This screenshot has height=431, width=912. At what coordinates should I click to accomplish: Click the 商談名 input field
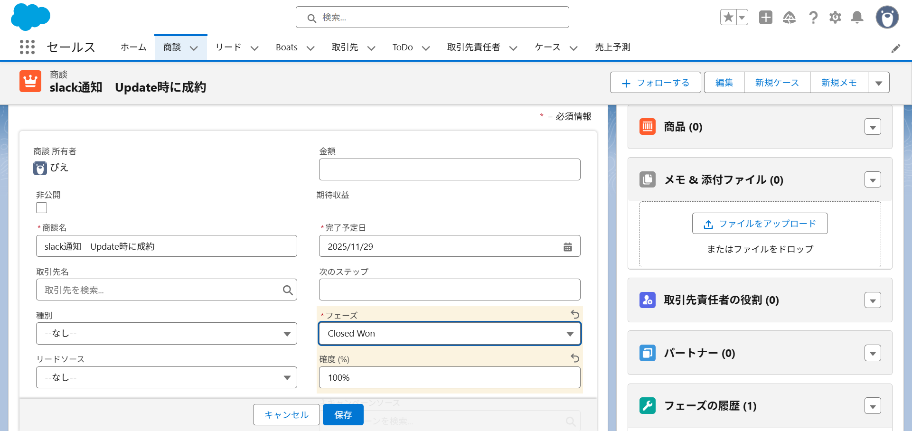coord(167,246)
